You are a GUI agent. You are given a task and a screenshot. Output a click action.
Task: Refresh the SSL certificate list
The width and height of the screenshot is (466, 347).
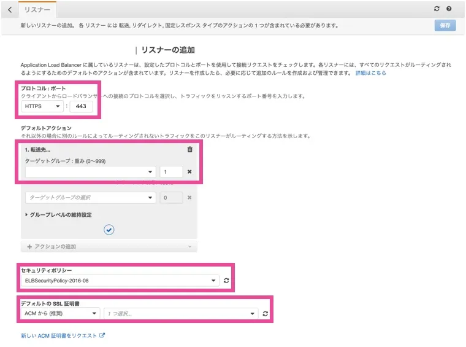pyautogui.click(x=265, y=313)
